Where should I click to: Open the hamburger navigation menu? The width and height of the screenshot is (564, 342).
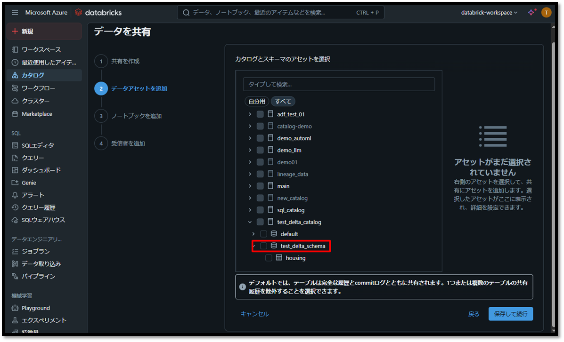pyautogui.click(x=15, y=13)
